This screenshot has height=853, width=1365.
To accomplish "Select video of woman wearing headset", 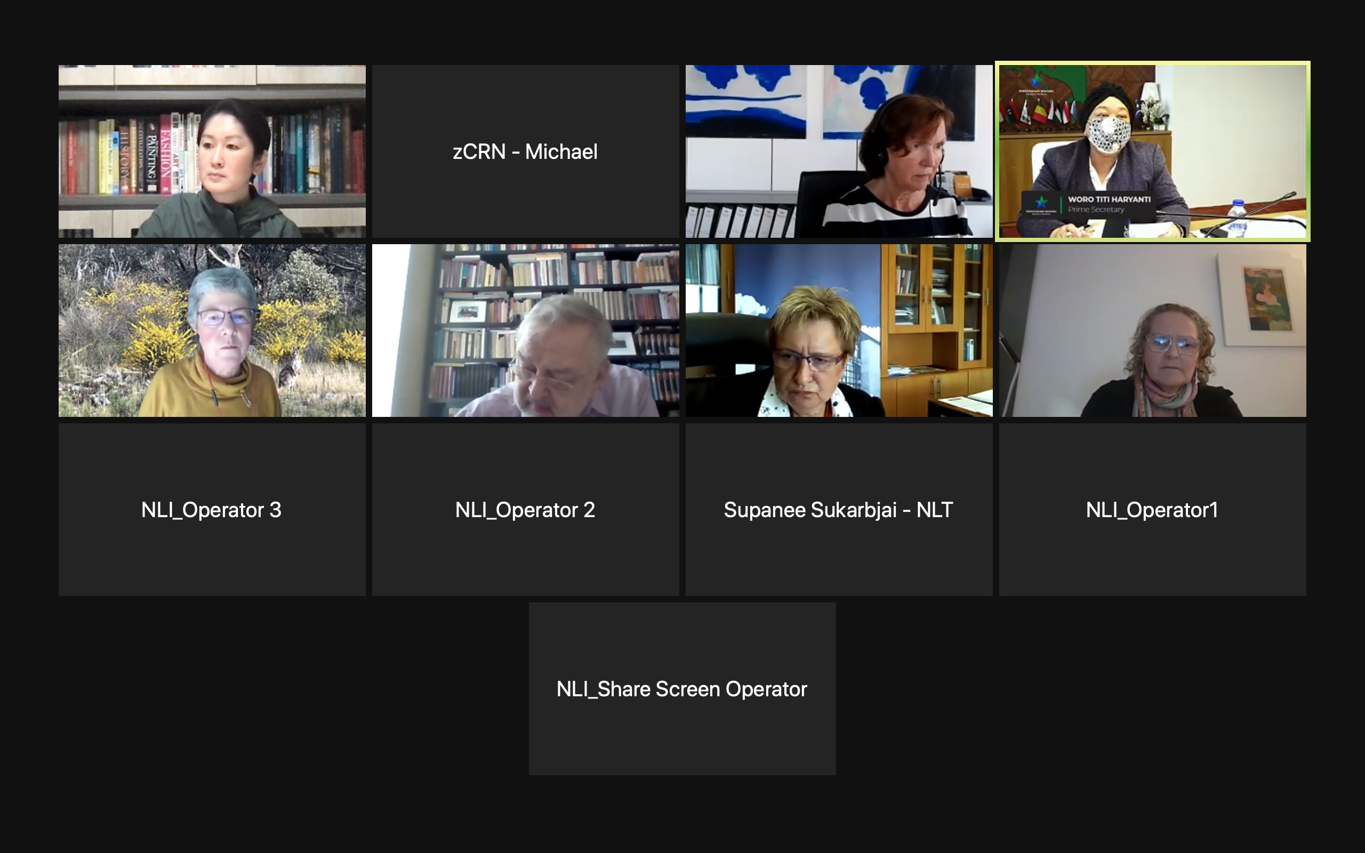I will click(839, 151).
